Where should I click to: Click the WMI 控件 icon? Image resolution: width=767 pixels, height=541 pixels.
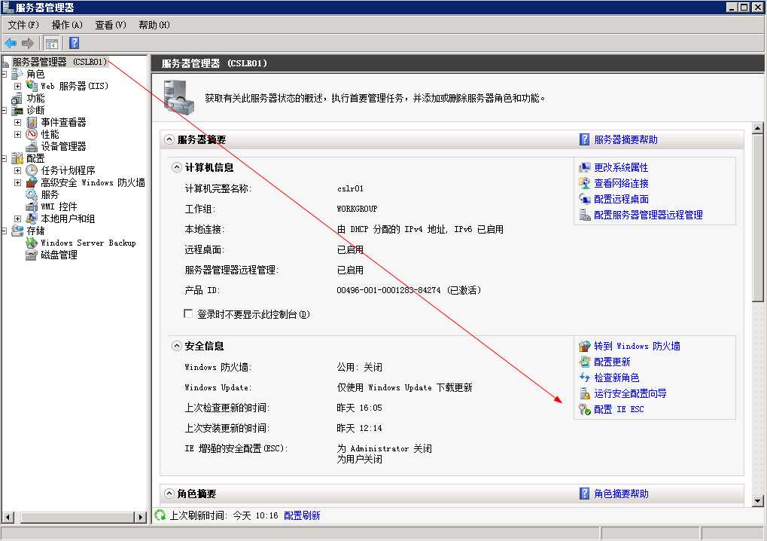click(x=32, y=206)
